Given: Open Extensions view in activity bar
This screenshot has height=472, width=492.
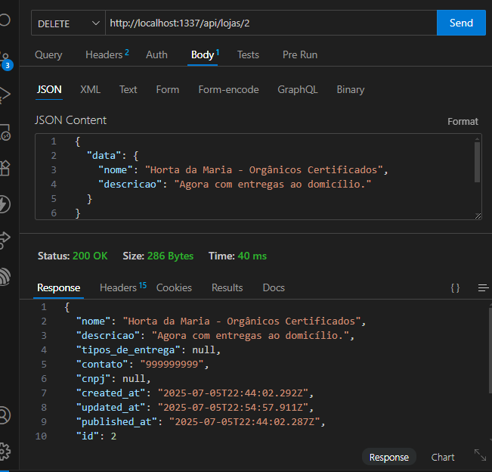Looking at the screenshot, I should click(x=5, y=168).
